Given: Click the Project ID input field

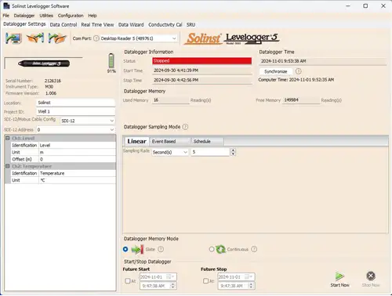Looking at the screenshot, I should (x=75, y=111).
